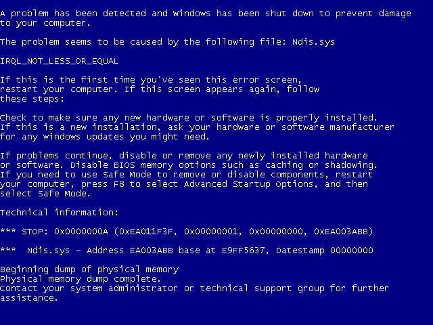
Task: Click the 'Beginning dump of physical memory' line
Action: pyautogui.click(x=89, y=269)
